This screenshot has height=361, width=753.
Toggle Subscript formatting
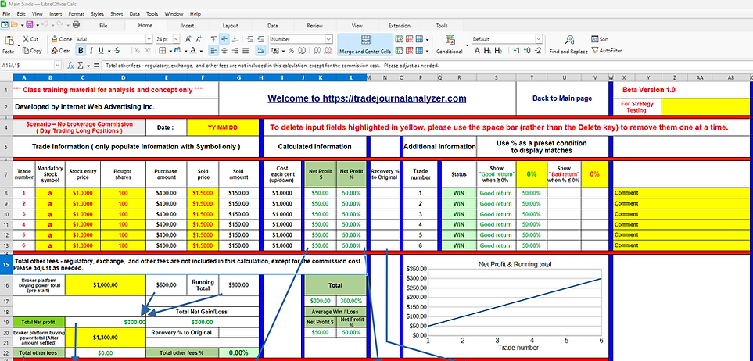pos(138,51)
